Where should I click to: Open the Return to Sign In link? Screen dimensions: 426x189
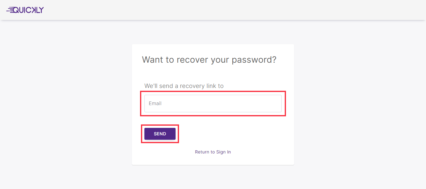[213, 152]
